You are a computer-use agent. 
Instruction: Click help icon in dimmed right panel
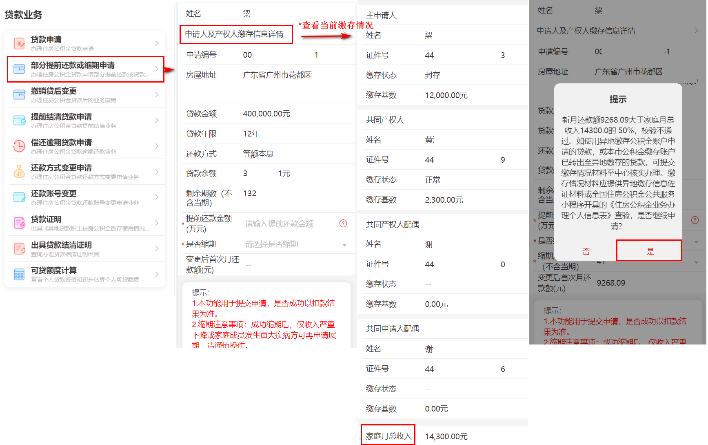click(695, 220)
